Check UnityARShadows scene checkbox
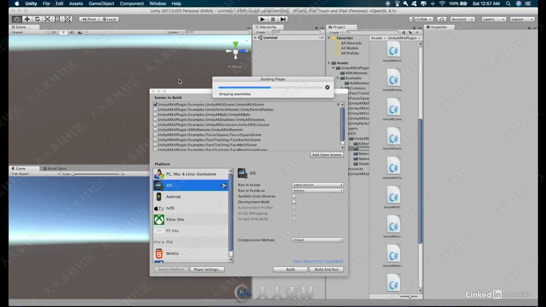546x307 pixels. point(155,120)
